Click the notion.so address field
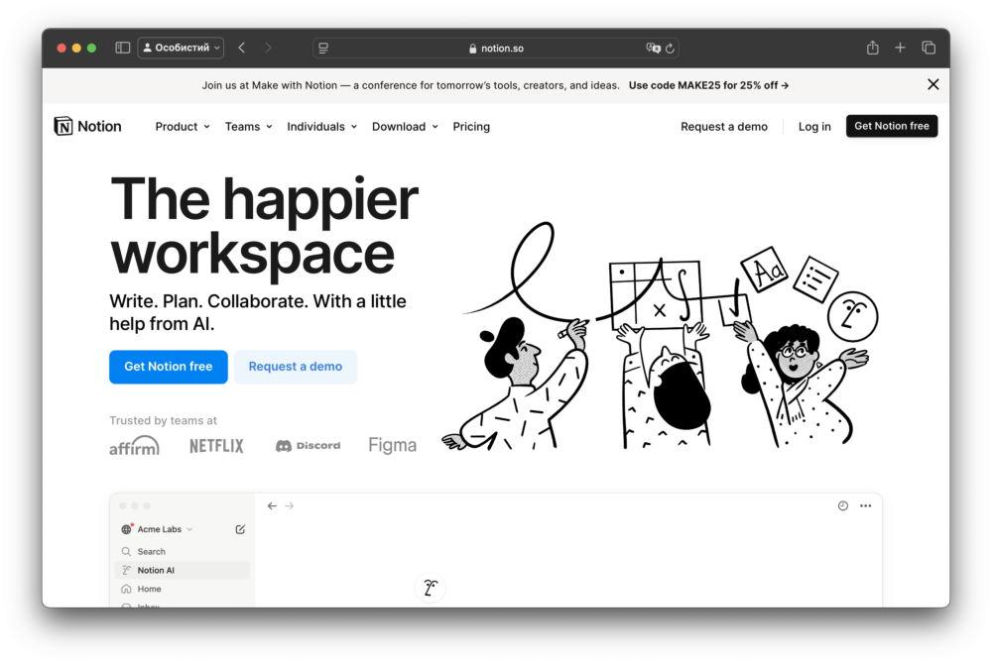Viewport: 992px width, 663px height. 496,48
